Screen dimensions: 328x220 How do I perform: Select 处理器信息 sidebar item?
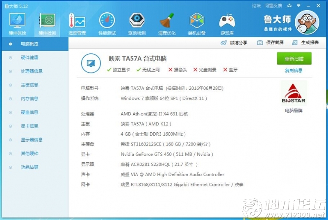click(35, 71)
